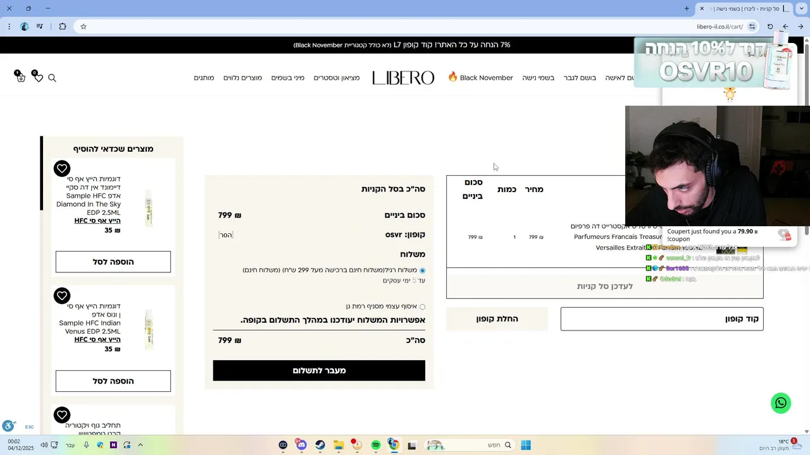Screen dimensions: 810x455
Task: Open the wishlist heart icon in header
Action: (x=38, y=78)
